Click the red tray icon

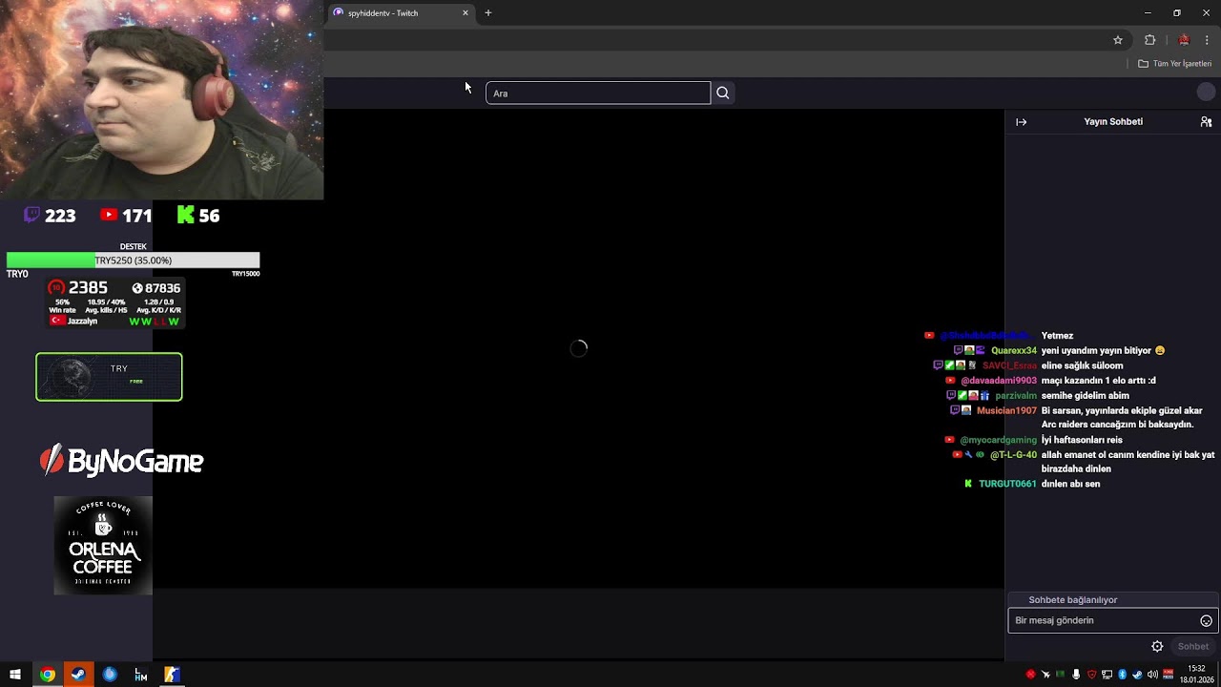(x=1030, y=675)
